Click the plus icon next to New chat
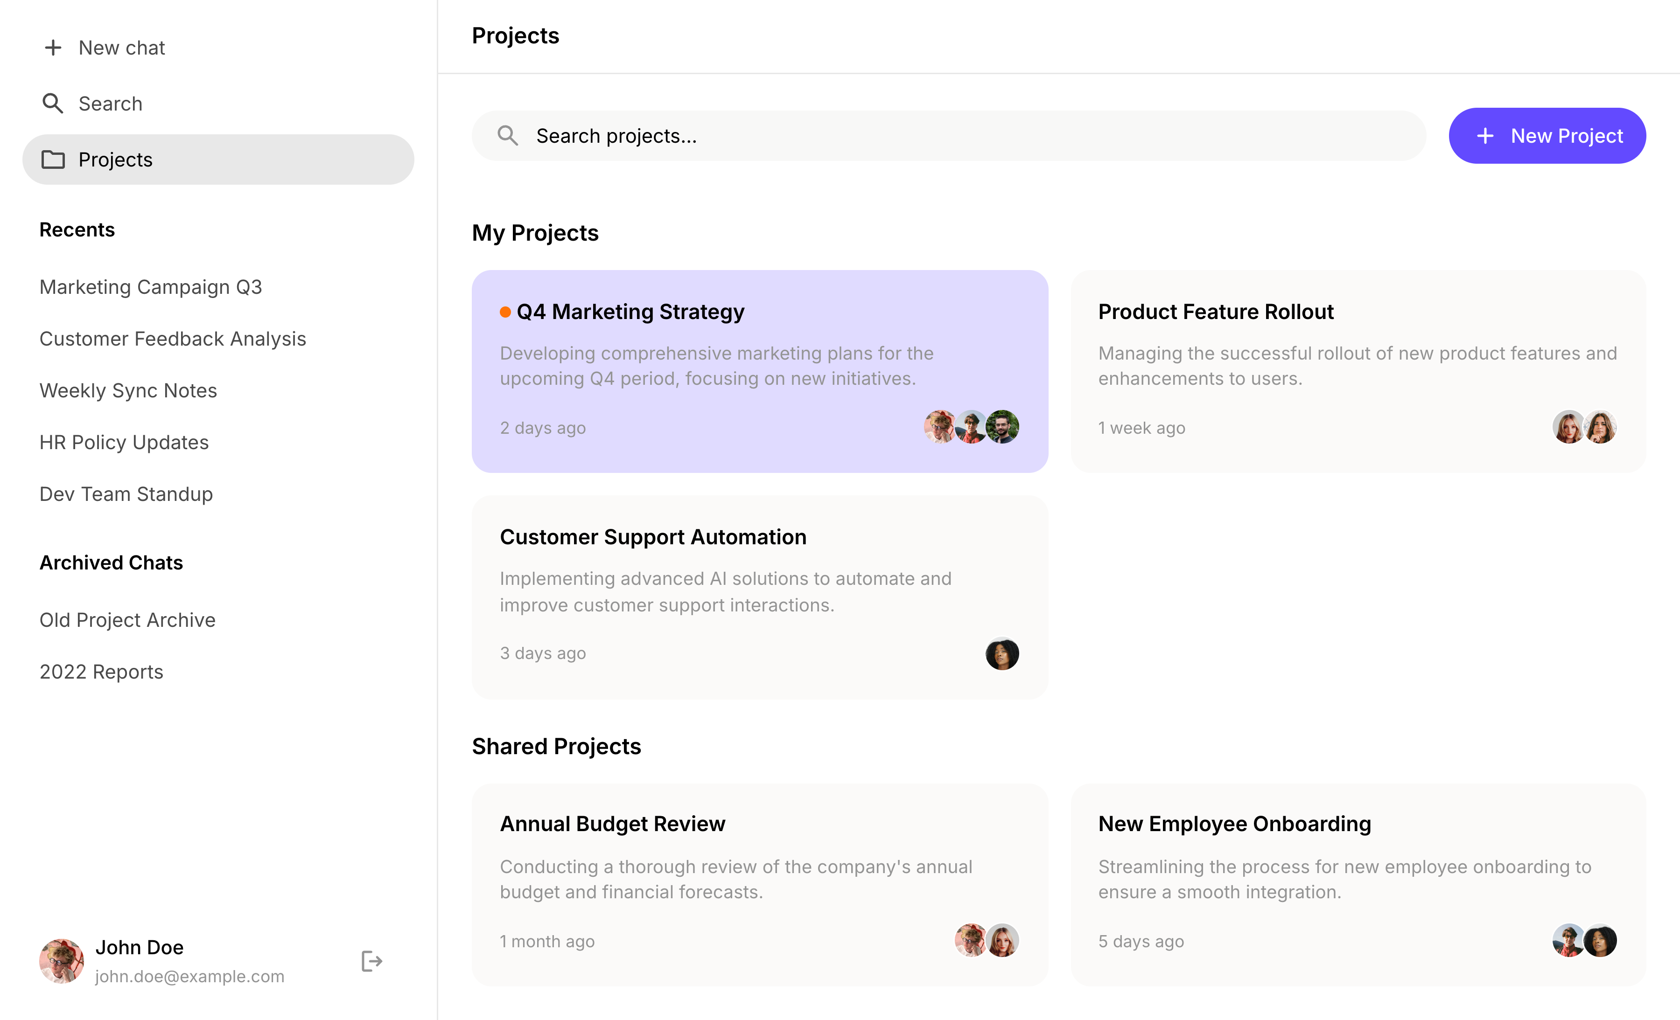Screen dimensions: 1680x1020 (52, 48)
